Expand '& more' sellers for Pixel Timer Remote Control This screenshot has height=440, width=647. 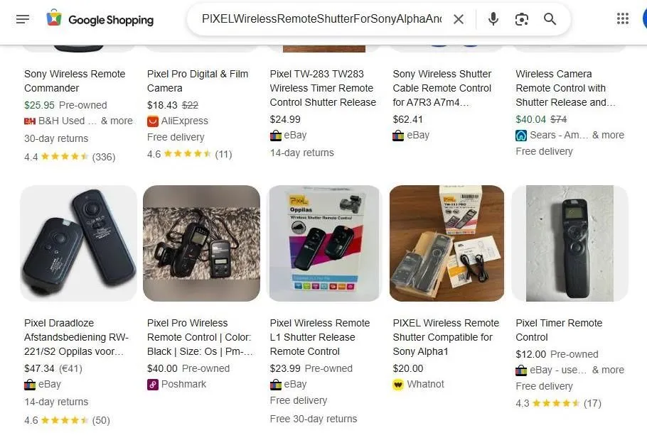[x=609, y=370]
